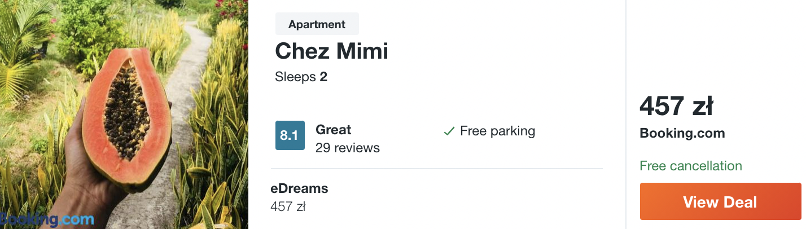
Task: Select the Apartment property type badge
Action: click(x=317, y=24)
